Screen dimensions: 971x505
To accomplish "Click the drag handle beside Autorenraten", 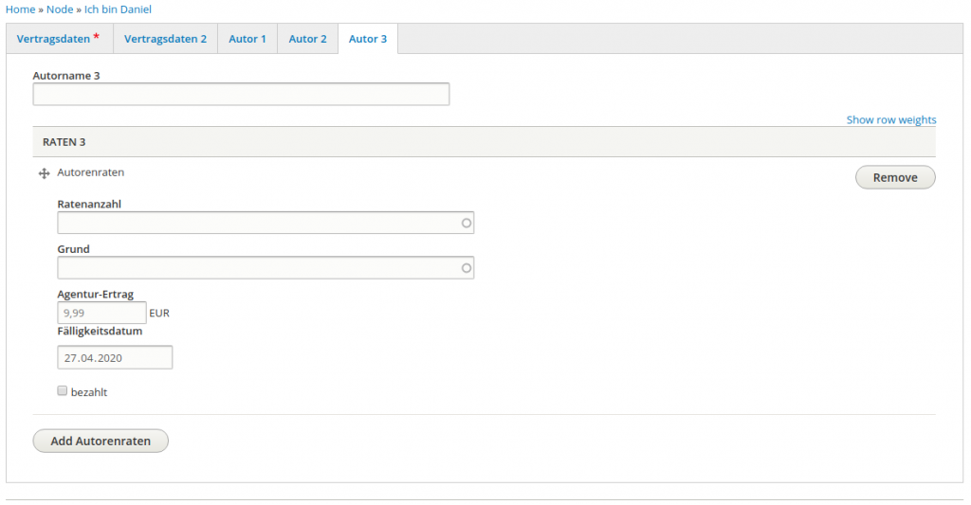I will [x=44, y=174].
